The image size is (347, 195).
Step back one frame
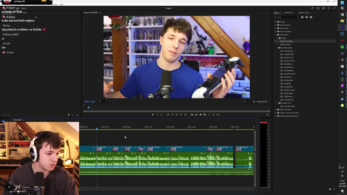(x=172, y=115)
